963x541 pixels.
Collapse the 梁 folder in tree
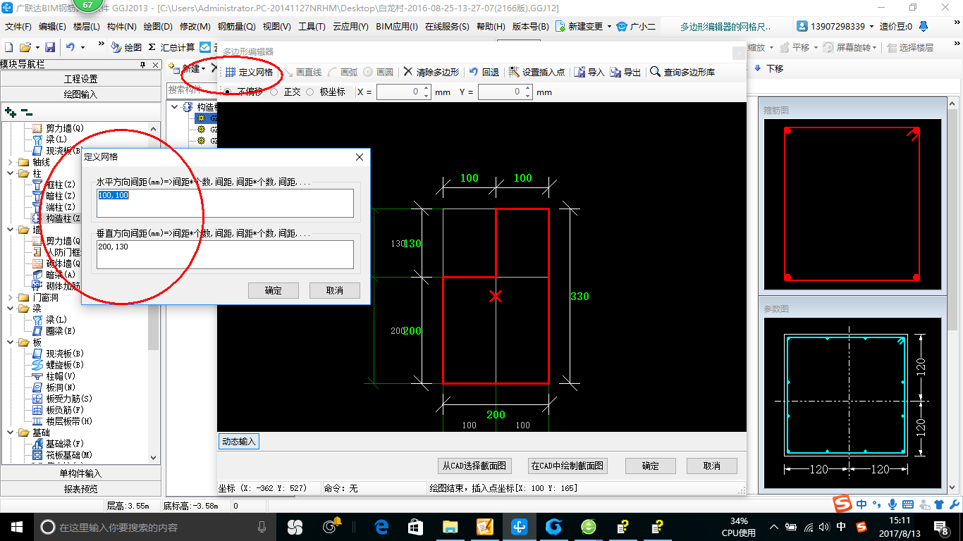(x=10, y=309)
